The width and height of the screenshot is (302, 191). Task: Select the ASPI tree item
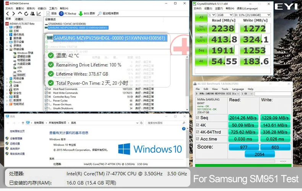18,67
